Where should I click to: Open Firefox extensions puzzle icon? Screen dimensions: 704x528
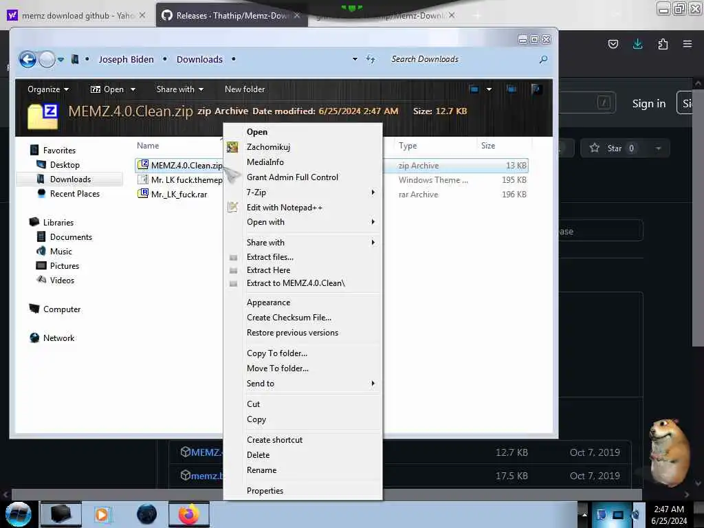tap(663, 44)
